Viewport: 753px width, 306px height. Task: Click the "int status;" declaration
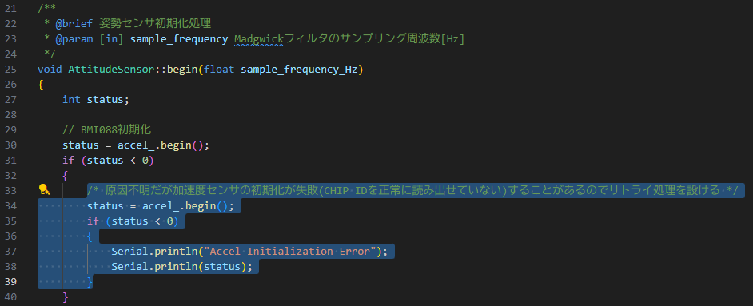[96, 100]
